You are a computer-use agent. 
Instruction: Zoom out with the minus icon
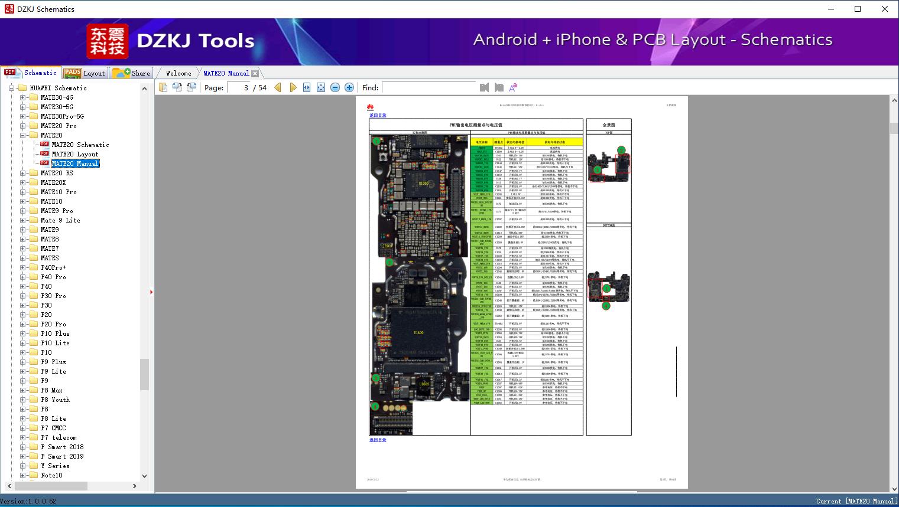point(335,87)
